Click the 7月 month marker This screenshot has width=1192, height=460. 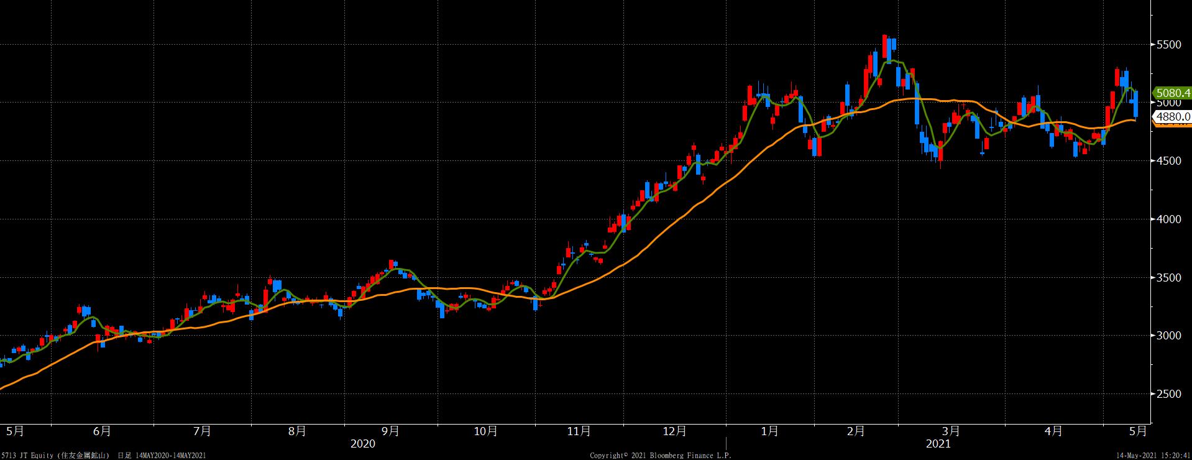(x=202, y=431)
